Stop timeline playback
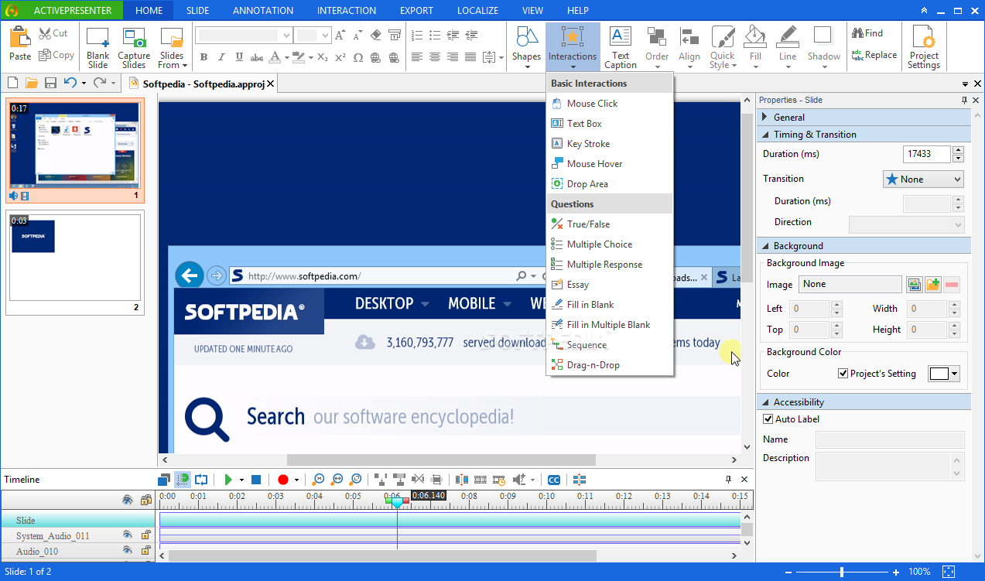Screen dimensions: 985x581 point(256,480)
